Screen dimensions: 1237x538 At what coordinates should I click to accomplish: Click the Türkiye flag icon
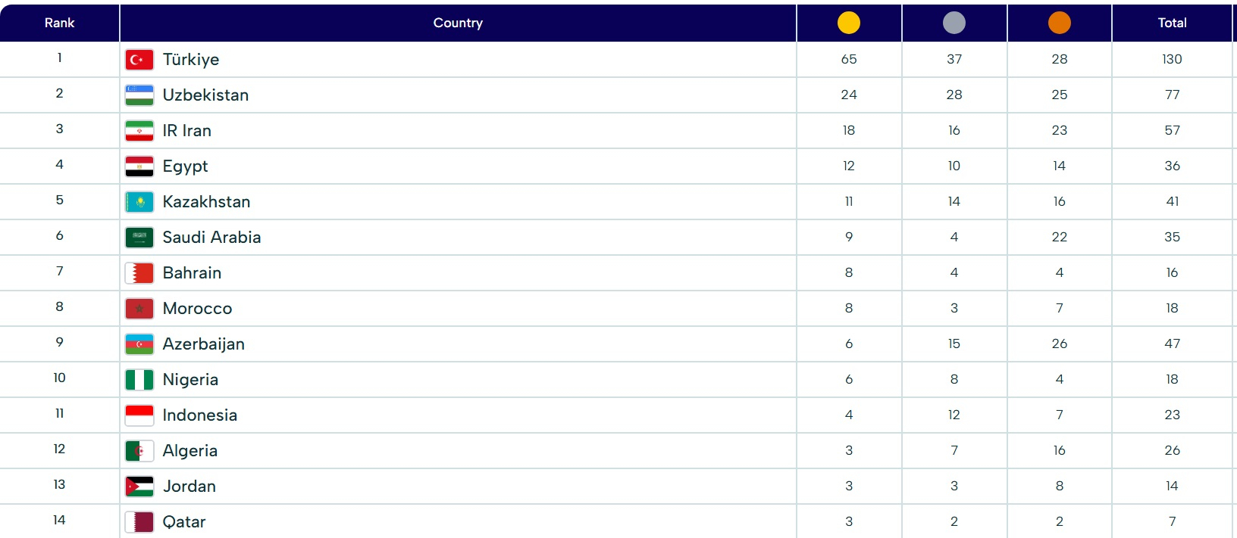point(139,60)
